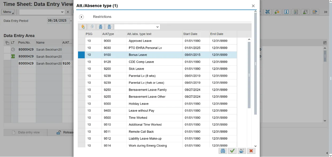
Task: Select row marker beside Sick Leave
Action: coord(81,69)
